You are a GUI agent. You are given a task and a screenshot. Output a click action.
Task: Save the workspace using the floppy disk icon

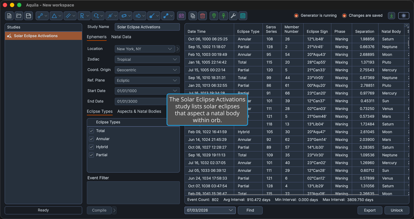pyautogui.click(x=29, y=16)
